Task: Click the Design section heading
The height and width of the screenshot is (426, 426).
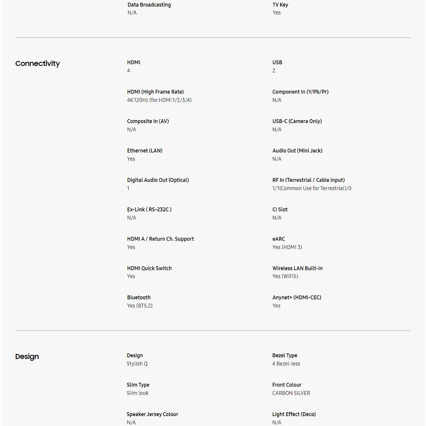Action: [x=27, y=357]
